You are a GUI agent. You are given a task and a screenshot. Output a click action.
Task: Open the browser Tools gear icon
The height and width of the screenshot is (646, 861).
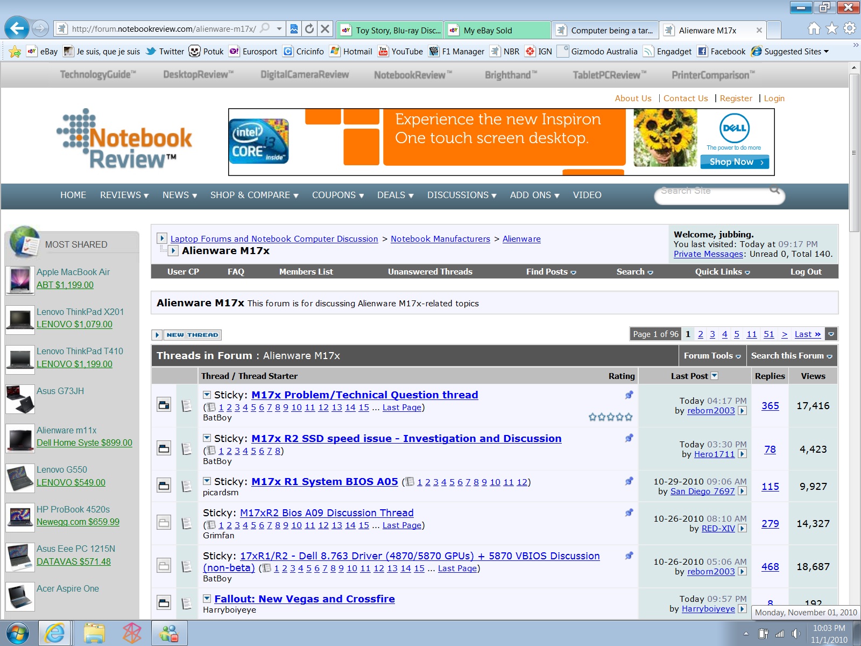(850, 28)
